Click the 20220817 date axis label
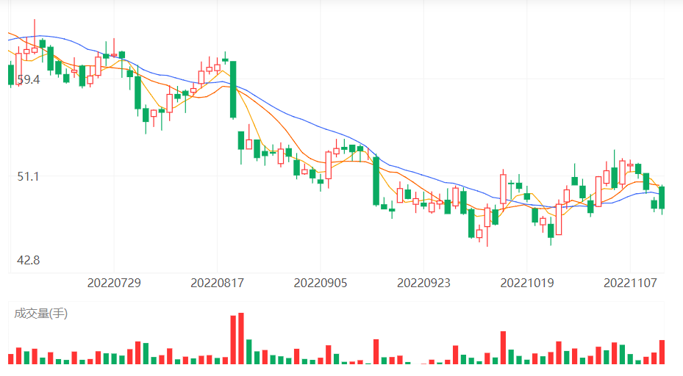This screenshot has height=376, width=683. point(217,282)
